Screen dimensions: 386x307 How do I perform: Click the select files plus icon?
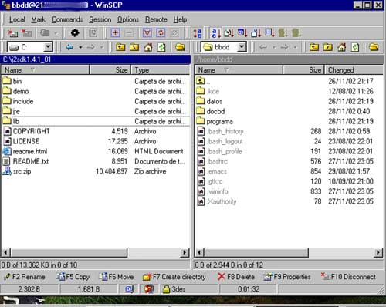click(115, 33)
